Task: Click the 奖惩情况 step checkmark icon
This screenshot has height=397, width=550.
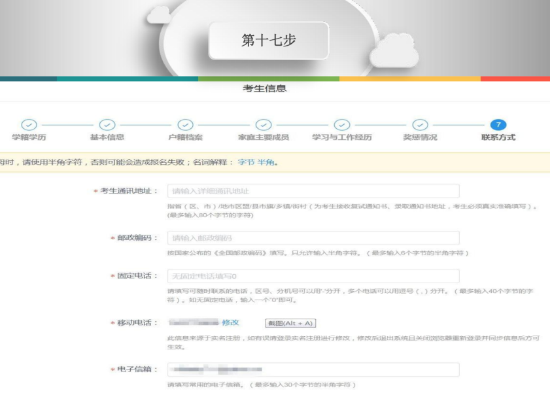Action: coord(420,124)
